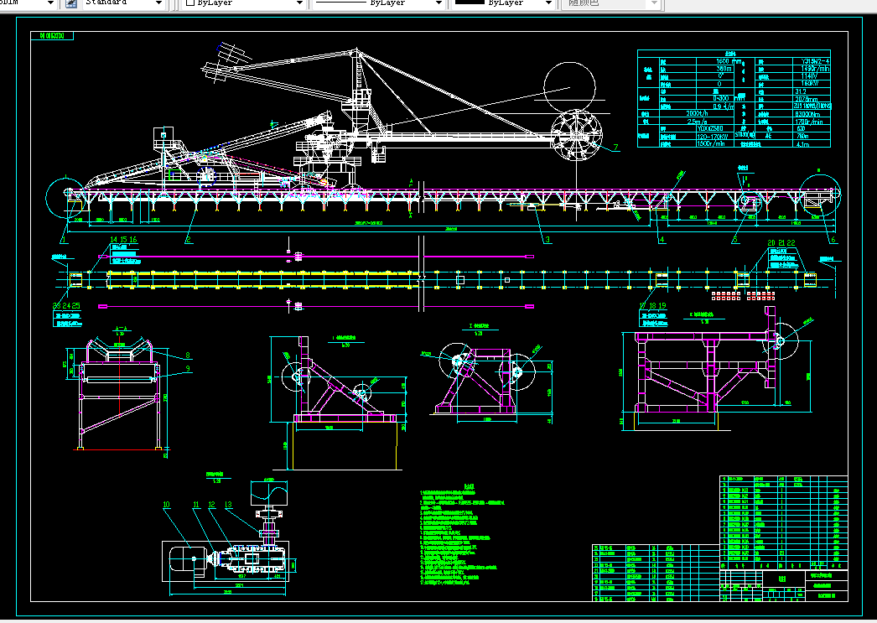
Task: Click the Y315M2-4 motor model cell
Action: tap(815, 61)
